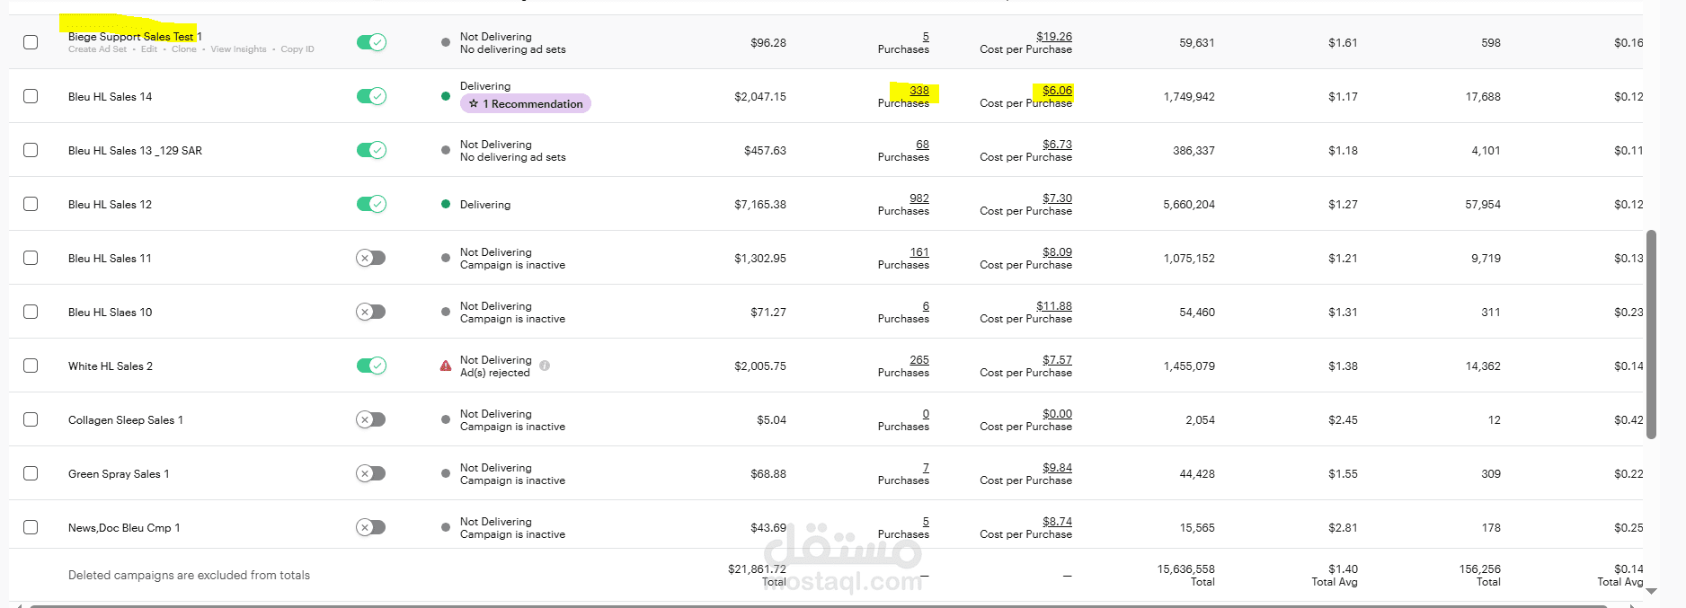
Task: Open the Bleu HL Sales 13 _129 SAR campaign
Action: click(135, 151)
